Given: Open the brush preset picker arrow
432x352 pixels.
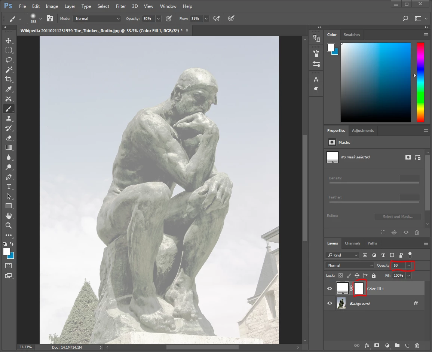Looking at the screenshot, I should pos(40,18).
